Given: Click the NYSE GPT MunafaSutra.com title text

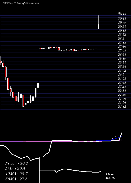Looking at the screenshot, I should pyautogui.click(x=21, y=3).
